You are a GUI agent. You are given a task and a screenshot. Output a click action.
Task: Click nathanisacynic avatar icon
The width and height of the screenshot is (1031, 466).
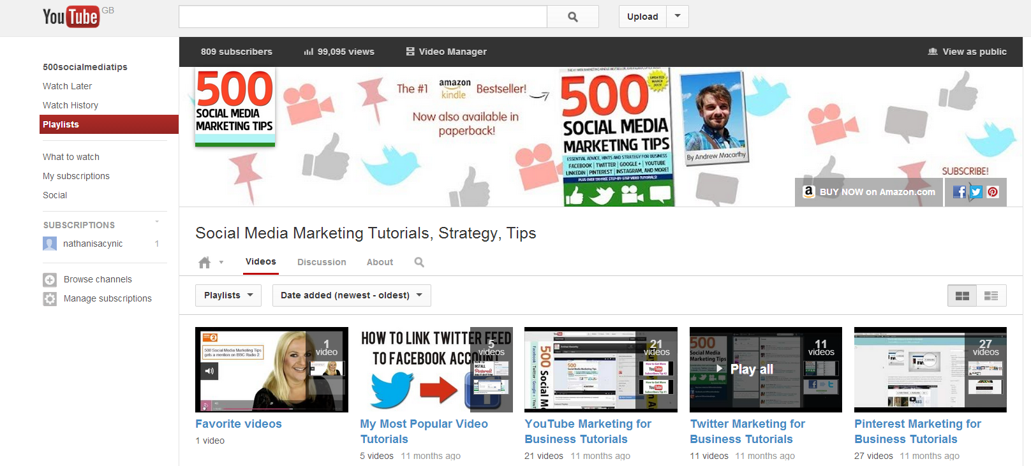50,244
